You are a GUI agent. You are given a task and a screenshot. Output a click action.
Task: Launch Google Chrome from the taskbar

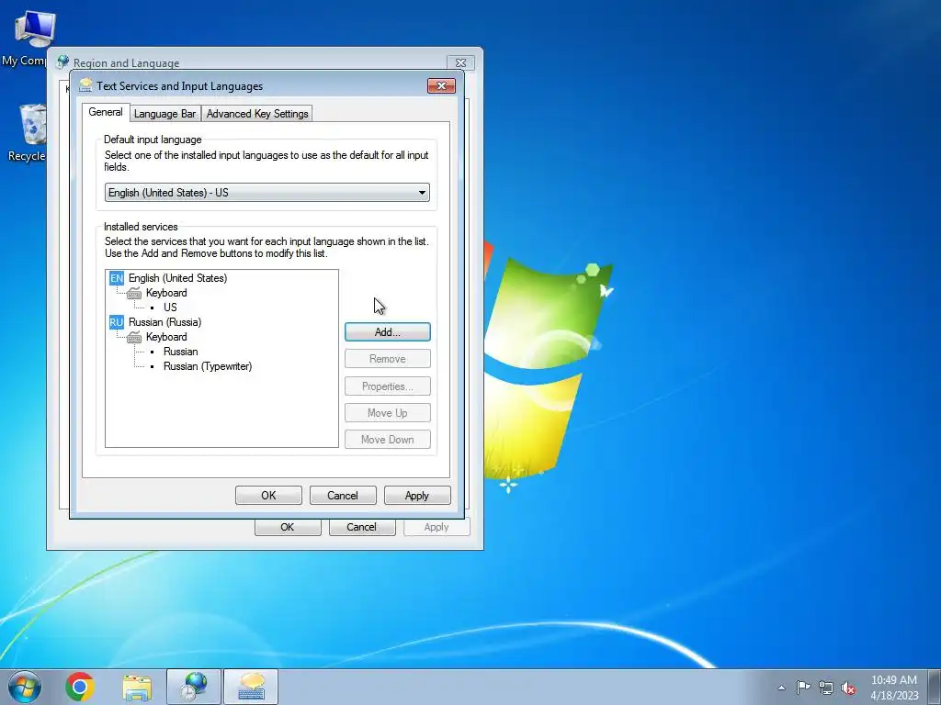coord(80,687)
